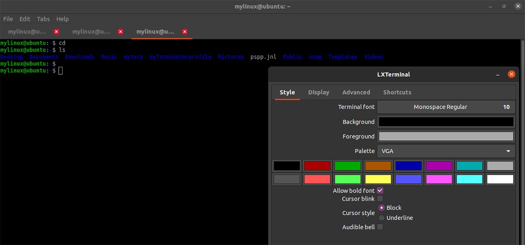
Task: Switch to the Display tab
Action: [318, 92]
